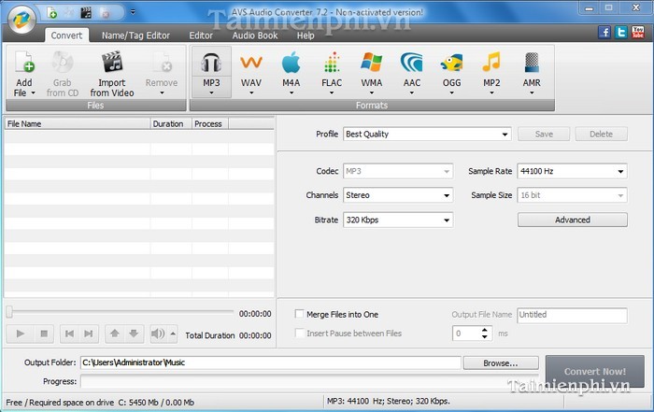This screenshot has height=412, width=654.
Task: Click the conversion Progress bar
Action: pos(309,381)
